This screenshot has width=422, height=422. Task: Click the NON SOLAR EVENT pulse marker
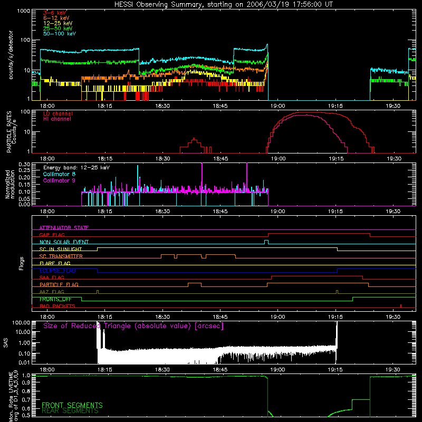click(266, 242)
